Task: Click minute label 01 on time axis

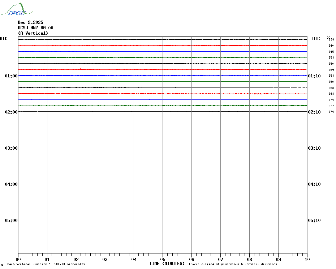Action: click(47, 259)
